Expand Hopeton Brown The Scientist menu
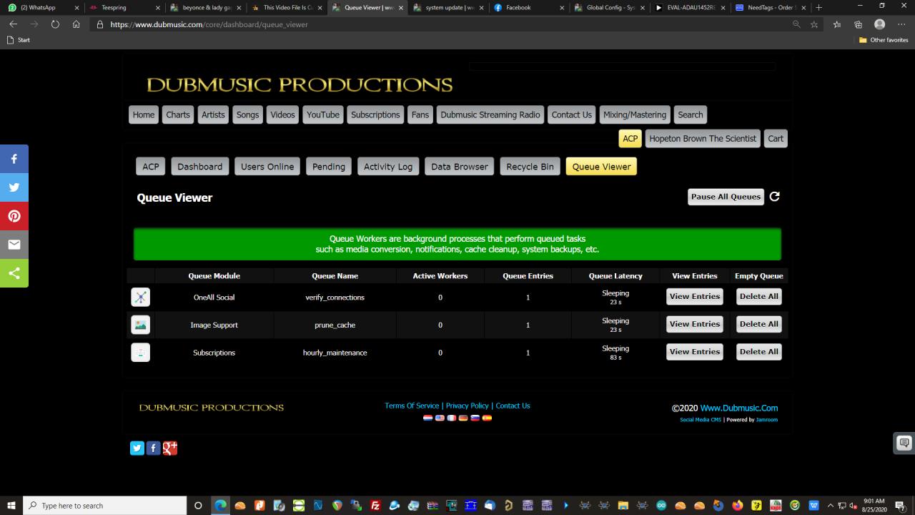The width and height of the screenshot is (915, 515). pos(702,139)
